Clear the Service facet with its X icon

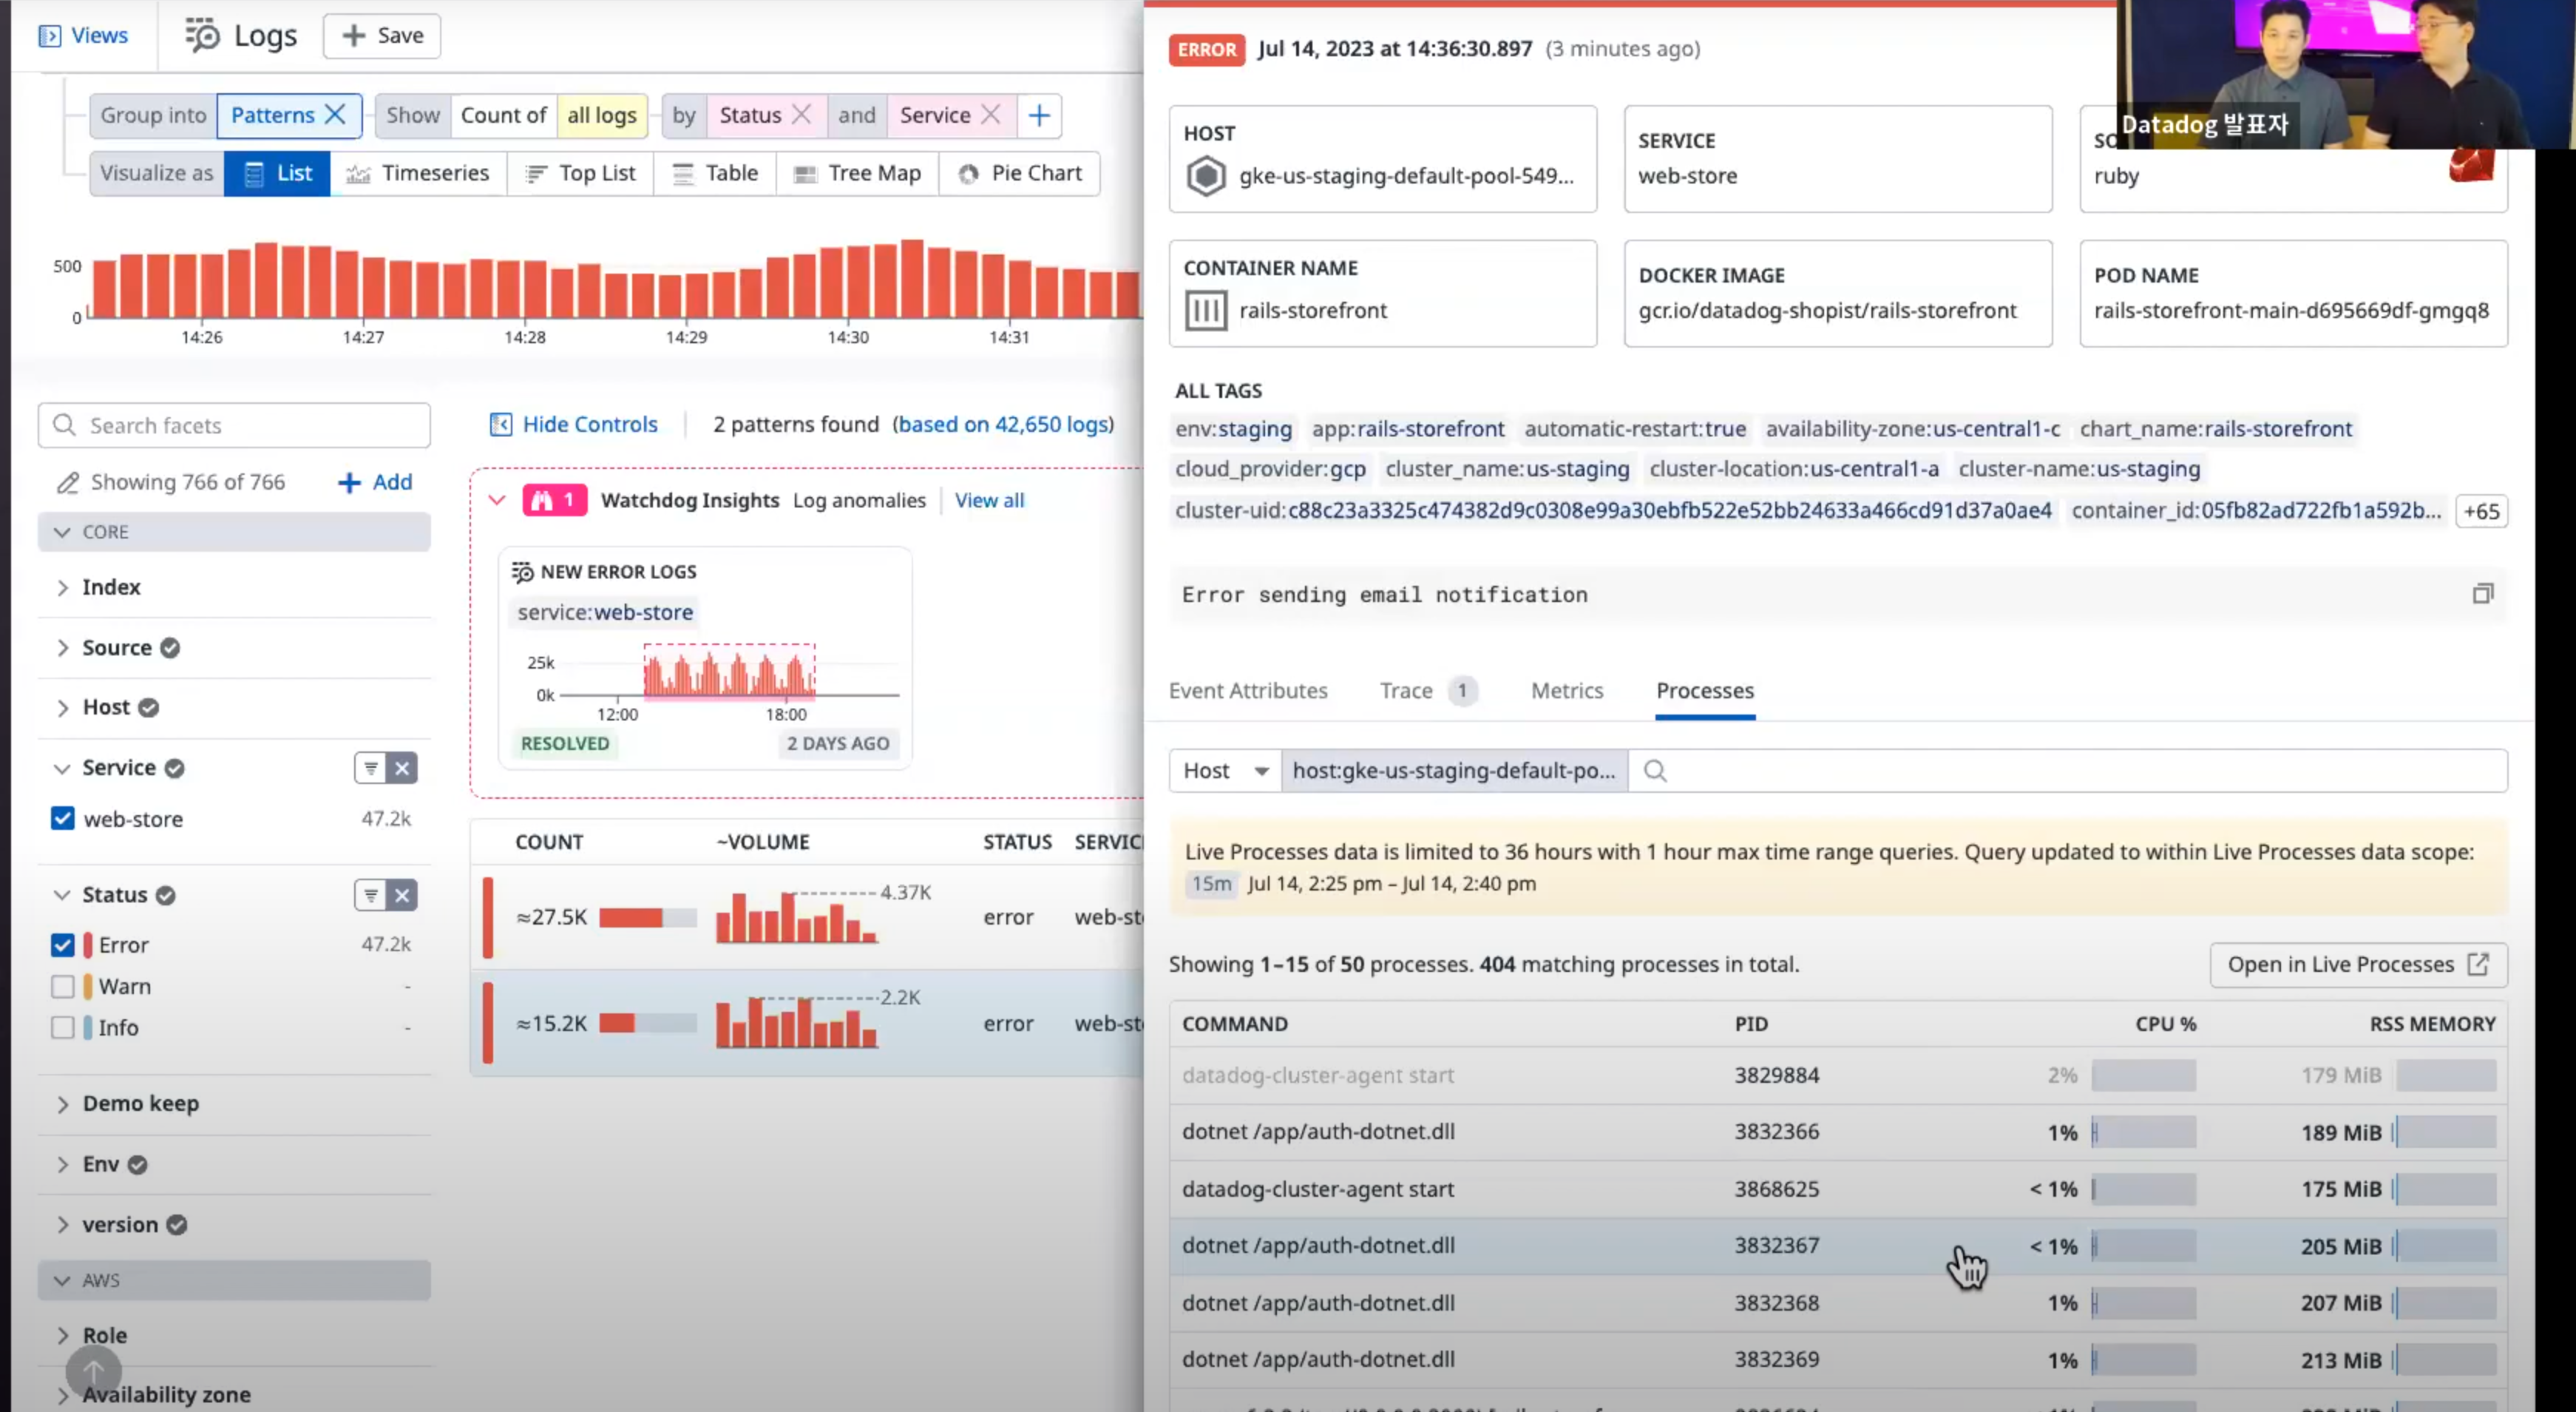[402, 768]
